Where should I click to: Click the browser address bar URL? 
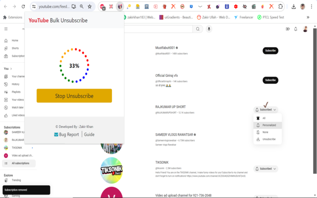54,6
